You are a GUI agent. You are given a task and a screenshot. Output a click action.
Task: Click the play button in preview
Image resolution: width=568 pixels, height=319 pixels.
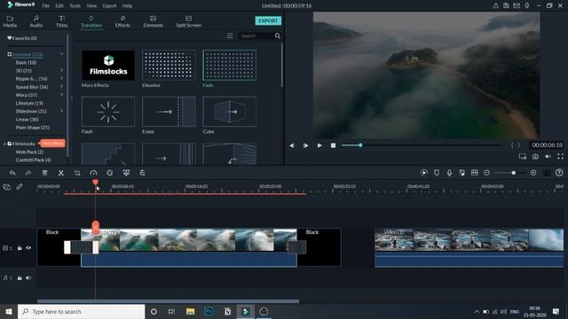coord(319,145)
